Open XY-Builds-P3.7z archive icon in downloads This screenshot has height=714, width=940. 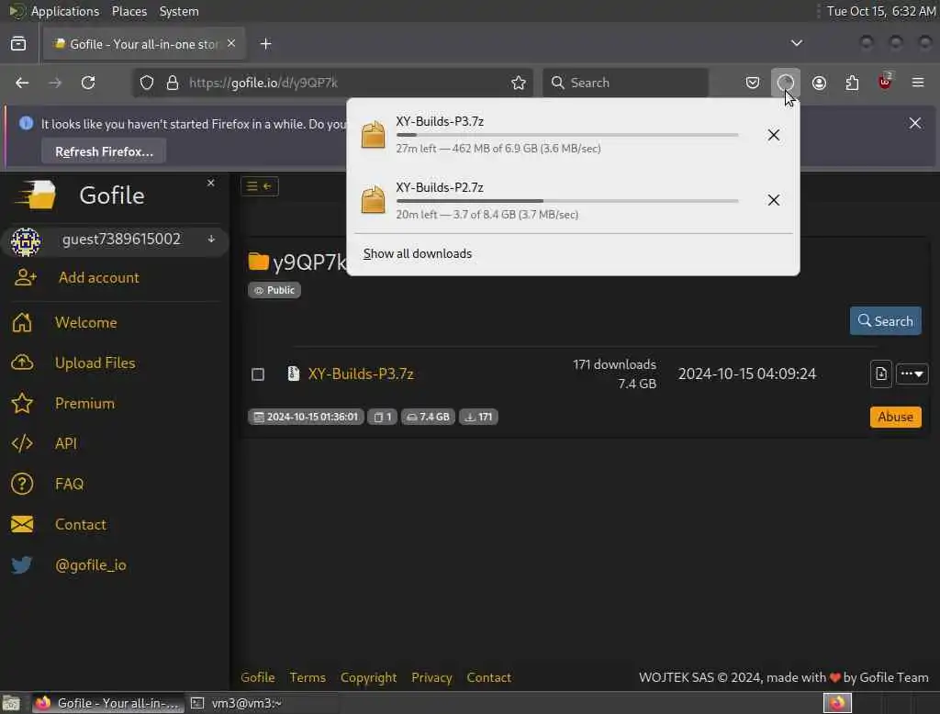coord(373,134)
